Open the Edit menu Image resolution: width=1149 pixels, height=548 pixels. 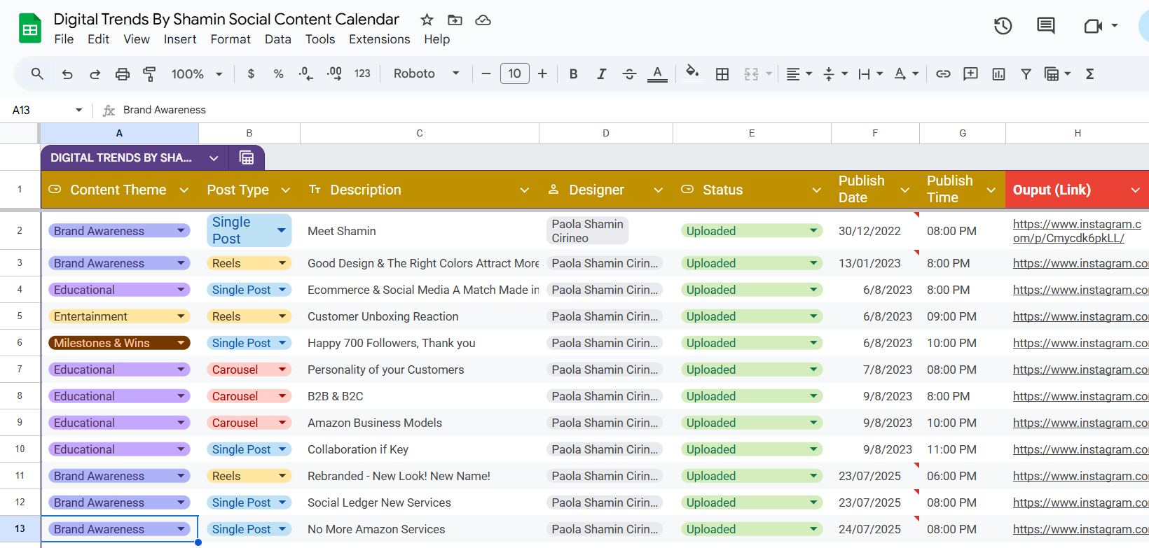[98, 39]
